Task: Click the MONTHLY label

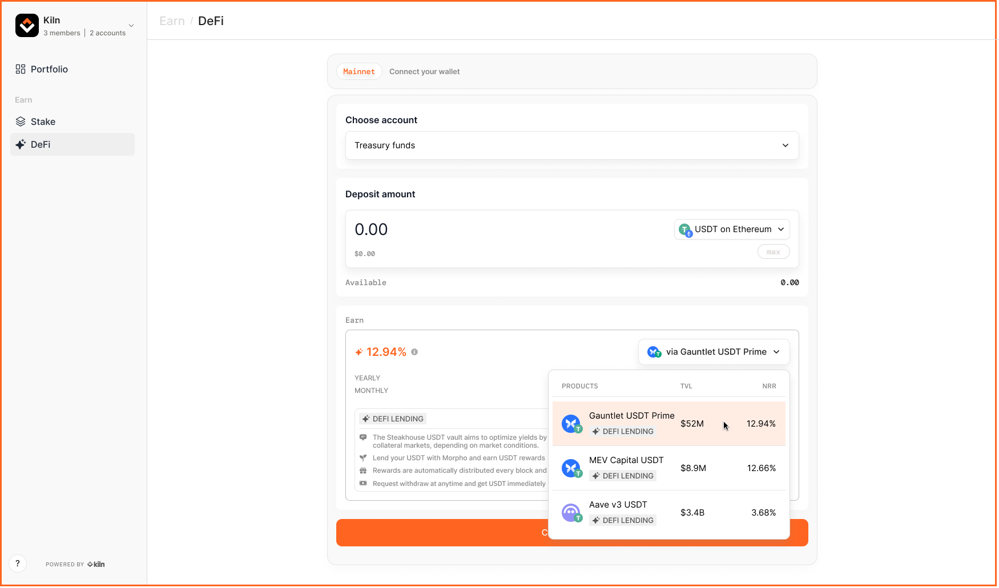Action: point(371,391)
